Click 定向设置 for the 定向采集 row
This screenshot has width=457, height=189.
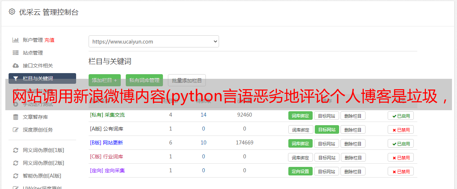point(300,171)
